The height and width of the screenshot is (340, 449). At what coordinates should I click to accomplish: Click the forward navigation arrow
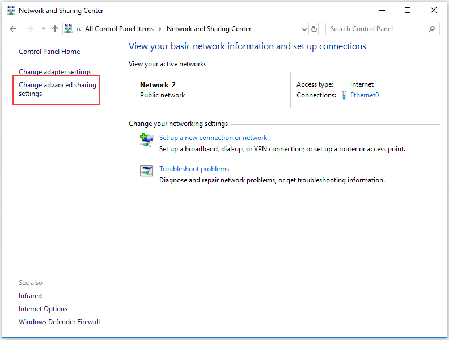pos(30,29)
